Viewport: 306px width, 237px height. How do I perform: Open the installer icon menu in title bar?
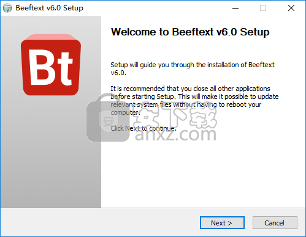pos(7,8)
